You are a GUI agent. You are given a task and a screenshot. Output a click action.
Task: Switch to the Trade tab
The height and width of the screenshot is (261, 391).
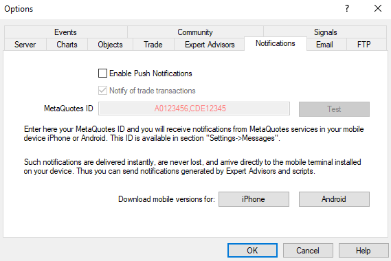[x=153, y=45]
